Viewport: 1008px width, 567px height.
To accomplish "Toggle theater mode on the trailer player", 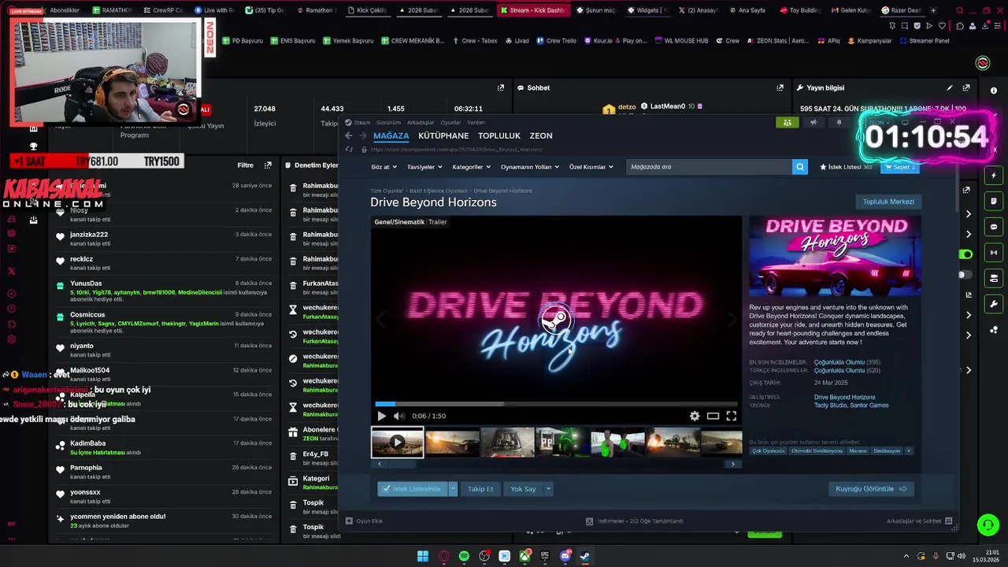I will click(713, 416).
